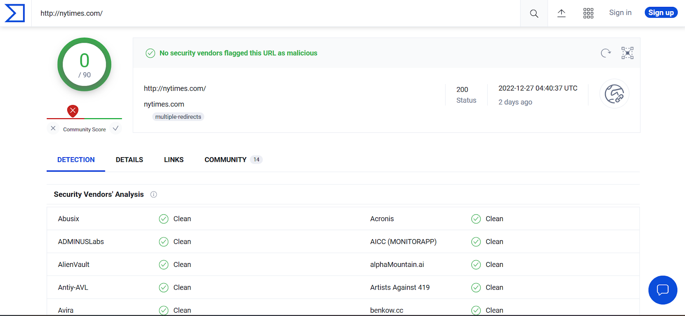Viewport: 685px width, 316px height.
Task: Click the search magnifier icon
Action: pyautogui.click(x=534, y=14)
